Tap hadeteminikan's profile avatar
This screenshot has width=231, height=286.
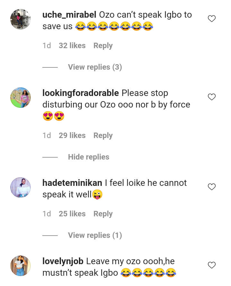[21, 187]
